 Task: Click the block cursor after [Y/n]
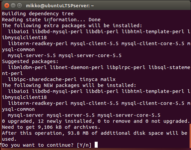click(96, 145)
